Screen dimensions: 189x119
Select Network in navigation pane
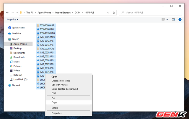[16, 85]
